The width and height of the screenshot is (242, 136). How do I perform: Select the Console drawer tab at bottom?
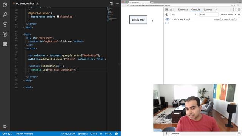(175, 134)
